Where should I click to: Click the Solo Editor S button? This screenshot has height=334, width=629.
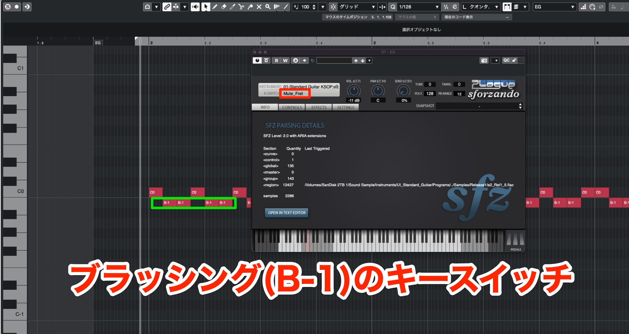coord(8,7)
